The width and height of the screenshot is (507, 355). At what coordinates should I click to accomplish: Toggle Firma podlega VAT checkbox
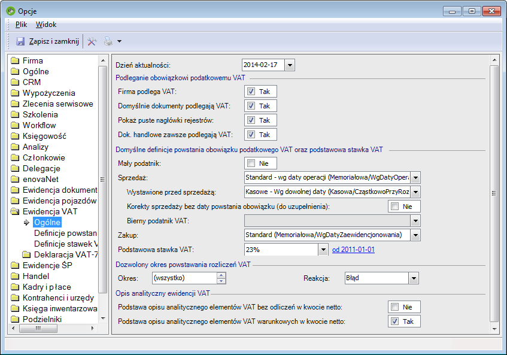coord(251,92)
